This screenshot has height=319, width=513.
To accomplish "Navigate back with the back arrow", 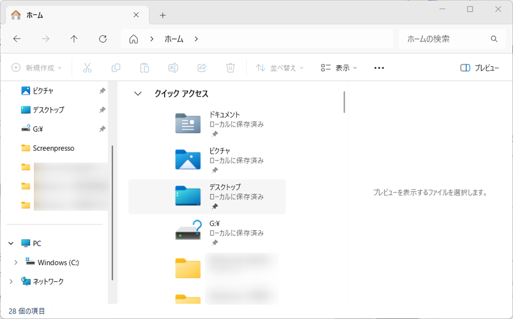I will [17, 38].
